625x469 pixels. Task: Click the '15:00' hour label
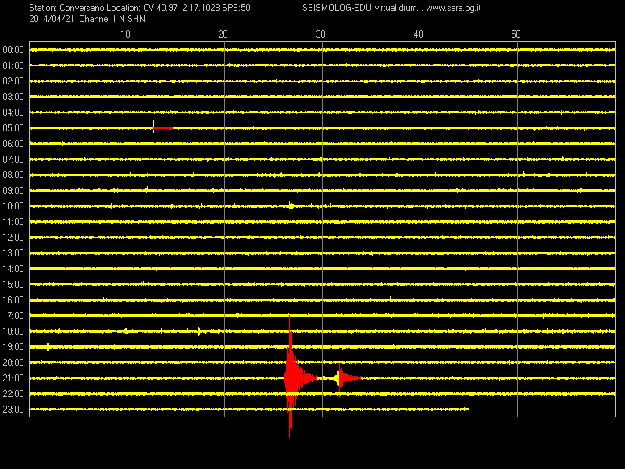tap(13, 285)
